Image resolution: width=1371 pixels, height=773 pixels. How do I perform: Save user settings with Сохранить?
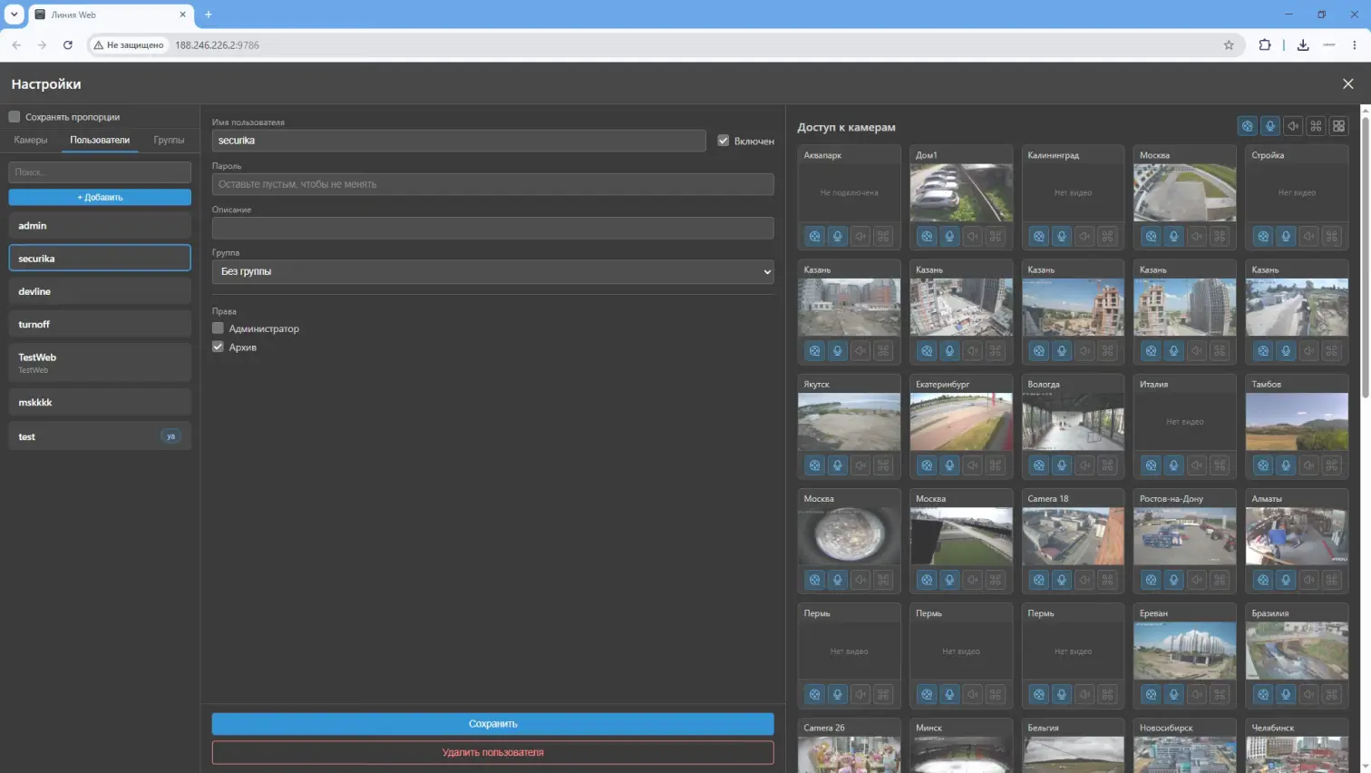click(x=493, y=724)
